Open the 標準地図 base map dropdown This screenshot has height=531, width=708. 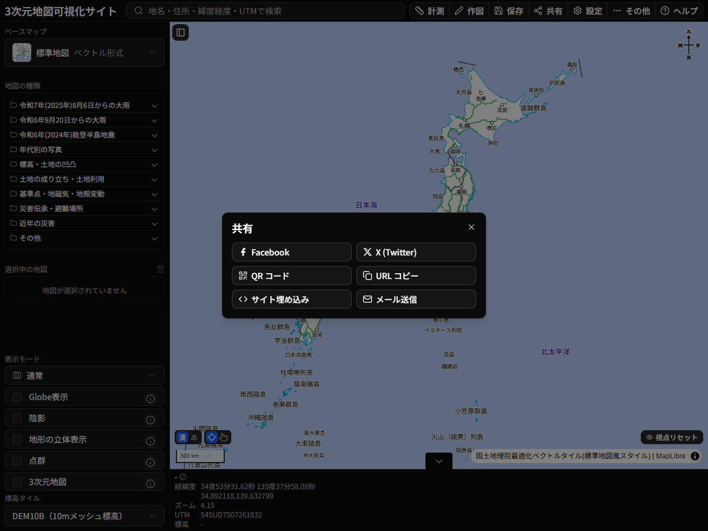click(85, 53)
